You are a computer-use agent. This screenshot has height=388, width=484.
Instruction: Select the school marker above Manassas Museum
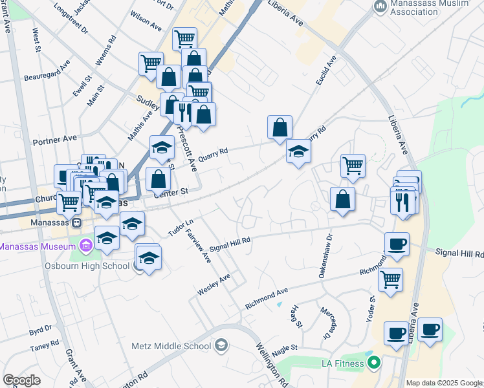tap(107, 238)
